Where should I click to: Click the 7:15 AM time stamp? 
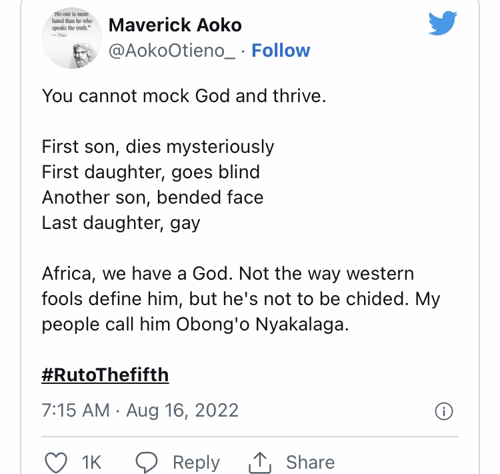[75, 411]
